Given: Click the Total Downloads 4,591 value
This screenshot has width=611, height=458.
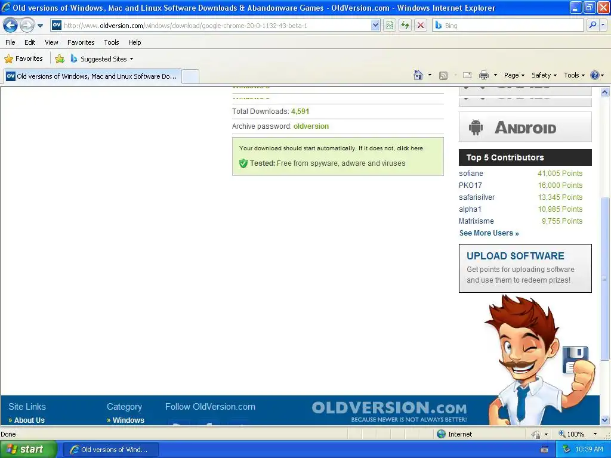Looking at the screenshot, I should pyautogui.click(x=300, y=112).
